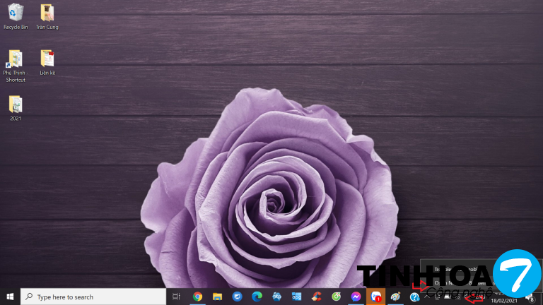Open the notification center icon

click(530, 297)
